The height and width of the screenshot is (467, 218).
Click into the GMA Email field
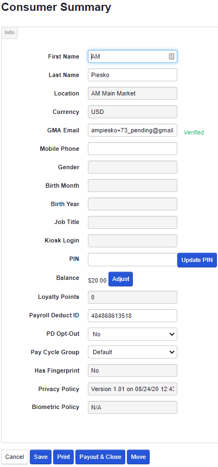[x=132, y=130]
